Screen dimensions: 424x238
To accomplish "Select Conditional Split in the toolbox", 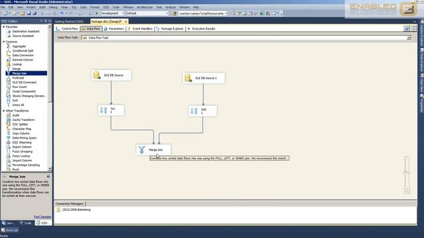I will [23, 51].
